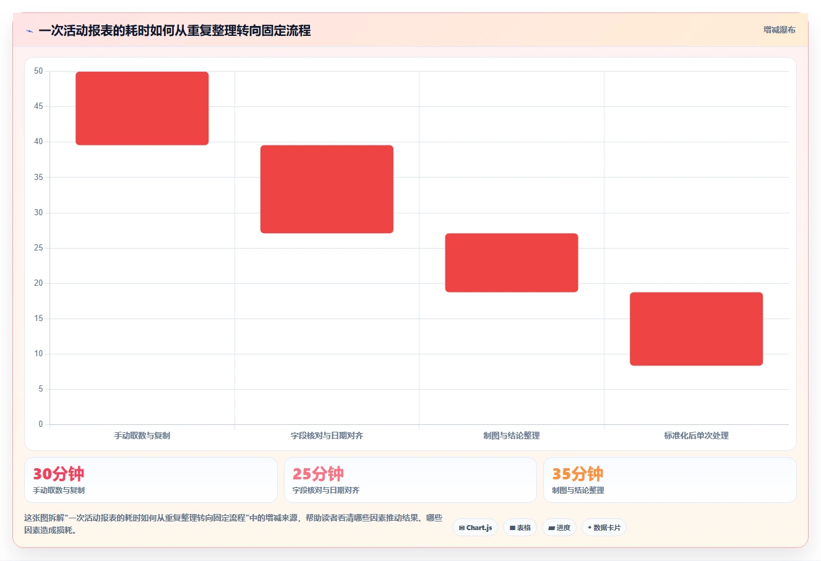821x561 pixels.
Task: Select the 标准化后单次处理 waterfall bar
Action: pyautogui.click(x=697, y=329)
